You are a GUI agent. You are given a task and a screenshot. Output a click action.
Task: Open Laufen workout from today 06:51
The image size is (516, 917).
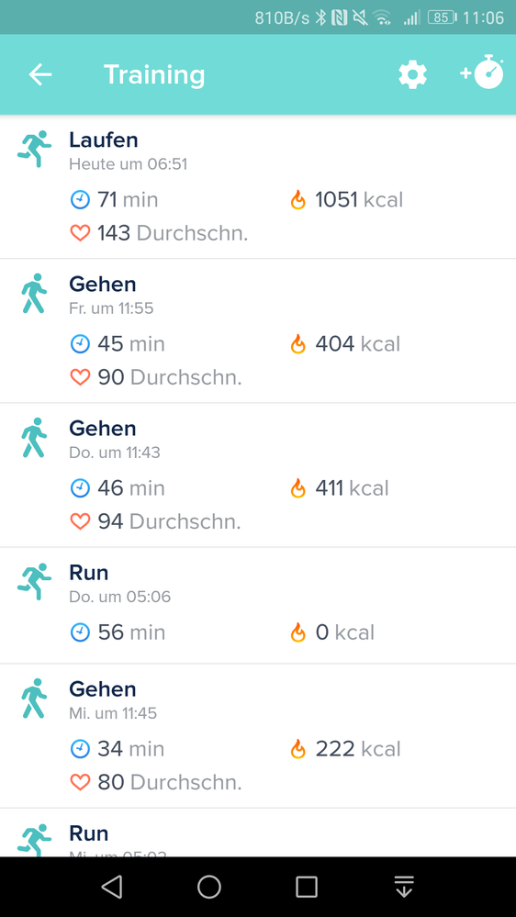click(258, 186)
